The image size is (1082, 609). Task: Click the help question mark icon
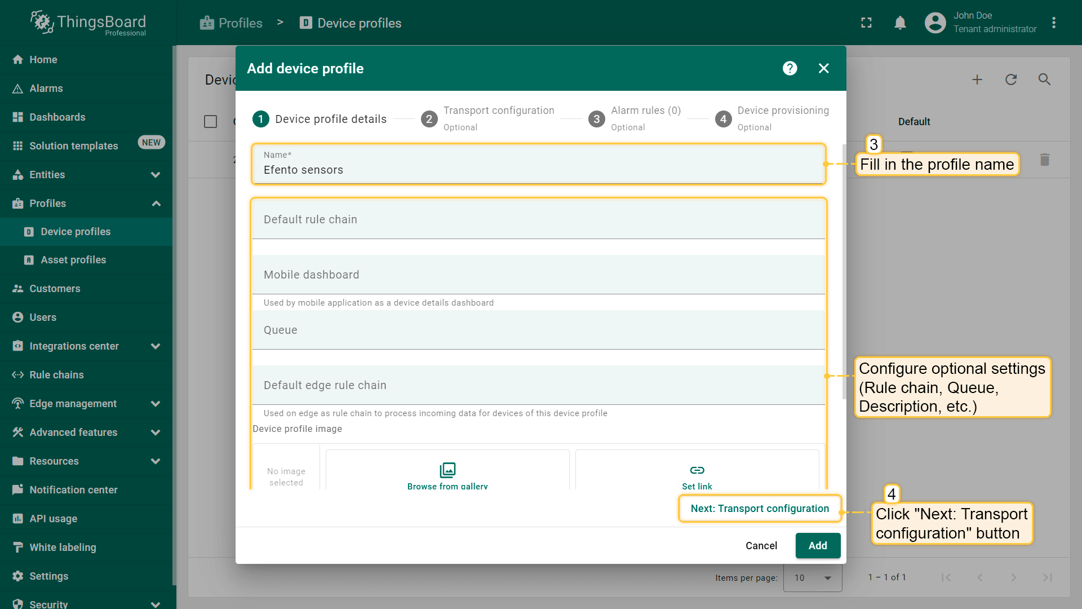790,68
